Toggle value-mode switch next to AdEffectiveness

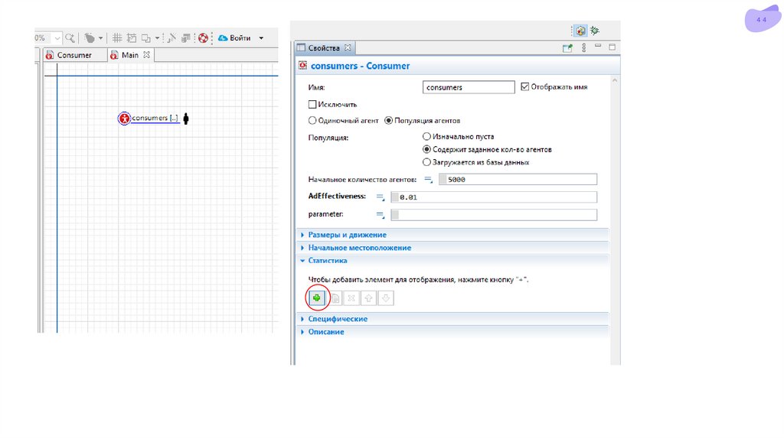pyautogui.click(x=381, y=197)
